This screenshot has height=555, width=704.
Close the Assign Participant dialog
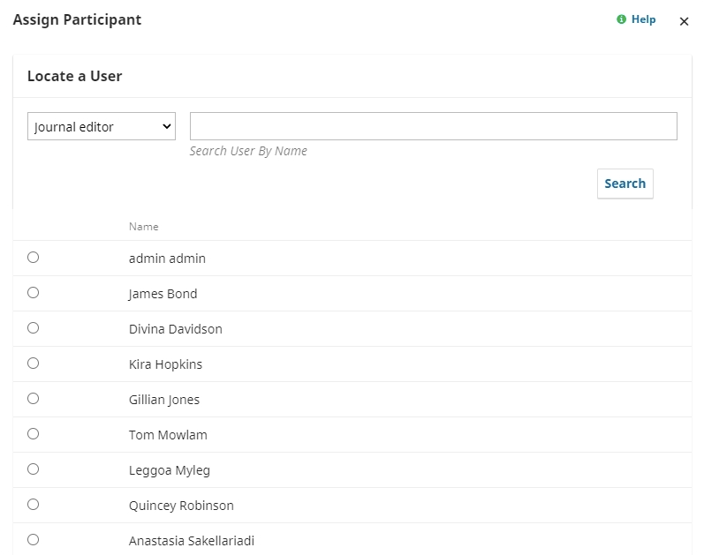pos(684,21)
